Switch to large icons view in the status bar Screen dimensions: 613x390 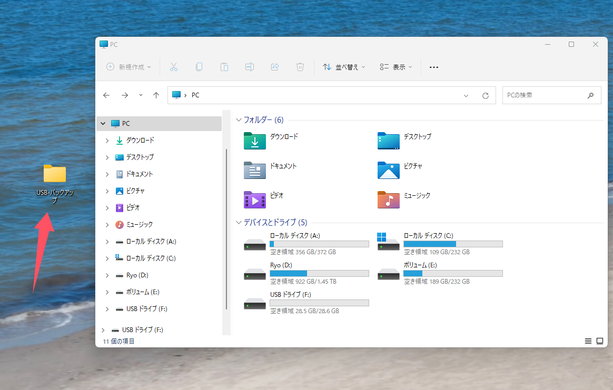pos(601,341)
